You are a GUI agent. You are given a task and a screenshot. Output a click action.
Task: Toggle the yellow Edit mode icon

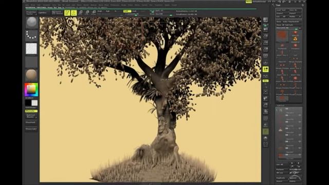(67, 13)
